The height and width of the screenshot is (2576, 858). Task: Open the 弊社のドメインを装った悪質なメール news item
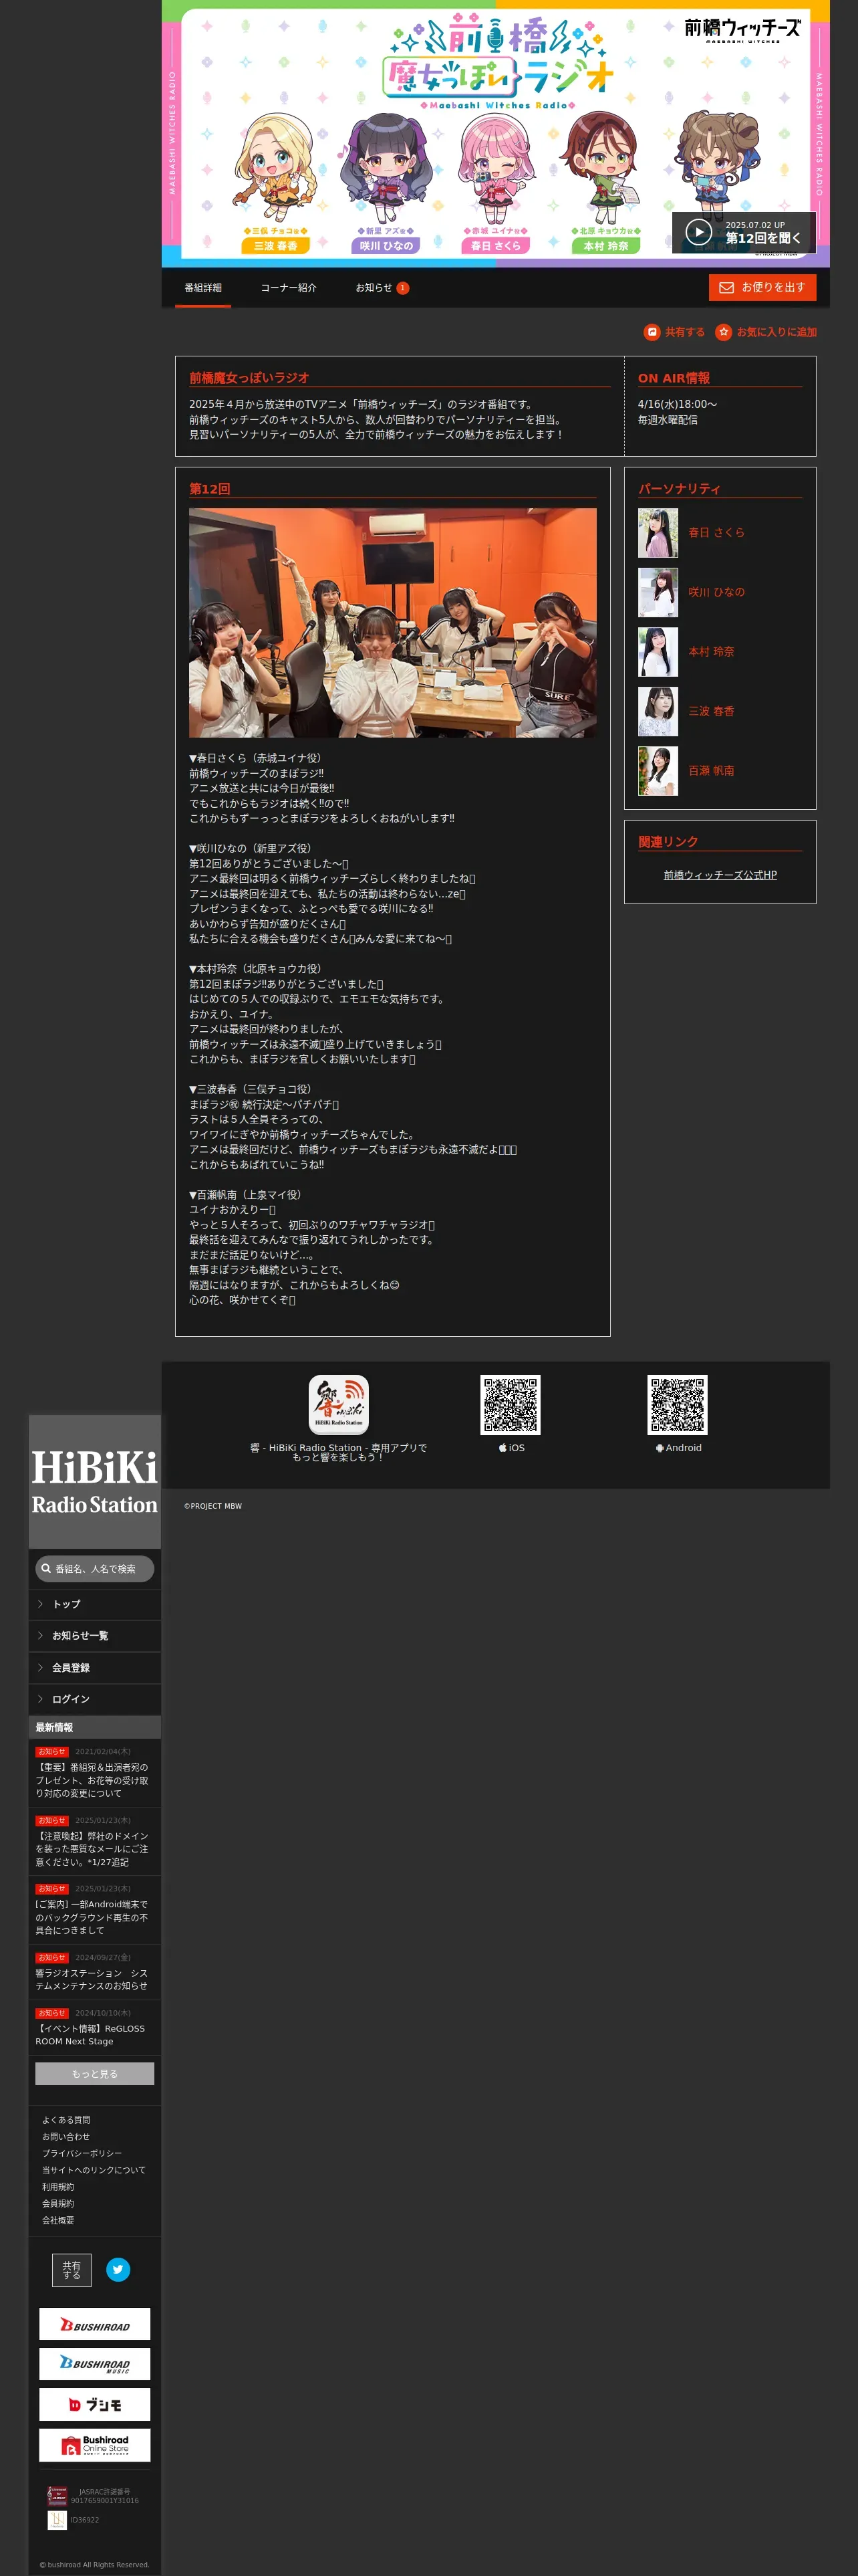click(x=95, y=1842)
